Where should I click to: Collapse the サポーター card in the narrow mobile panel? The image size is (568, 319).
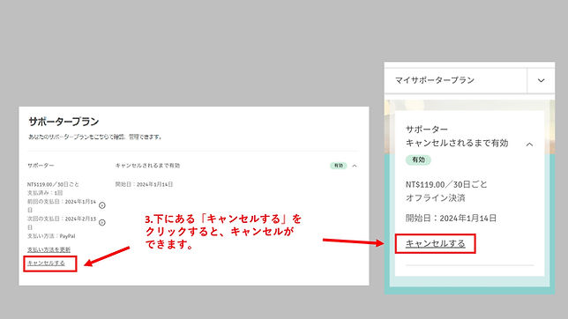click(x=529, y=145)
